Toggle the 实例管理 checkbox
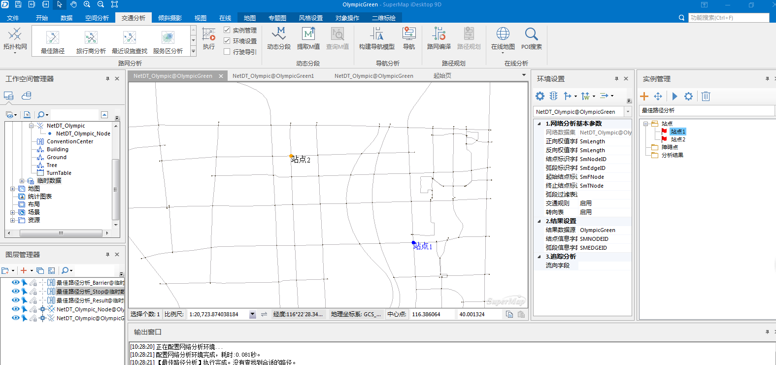 click(227, 30)
